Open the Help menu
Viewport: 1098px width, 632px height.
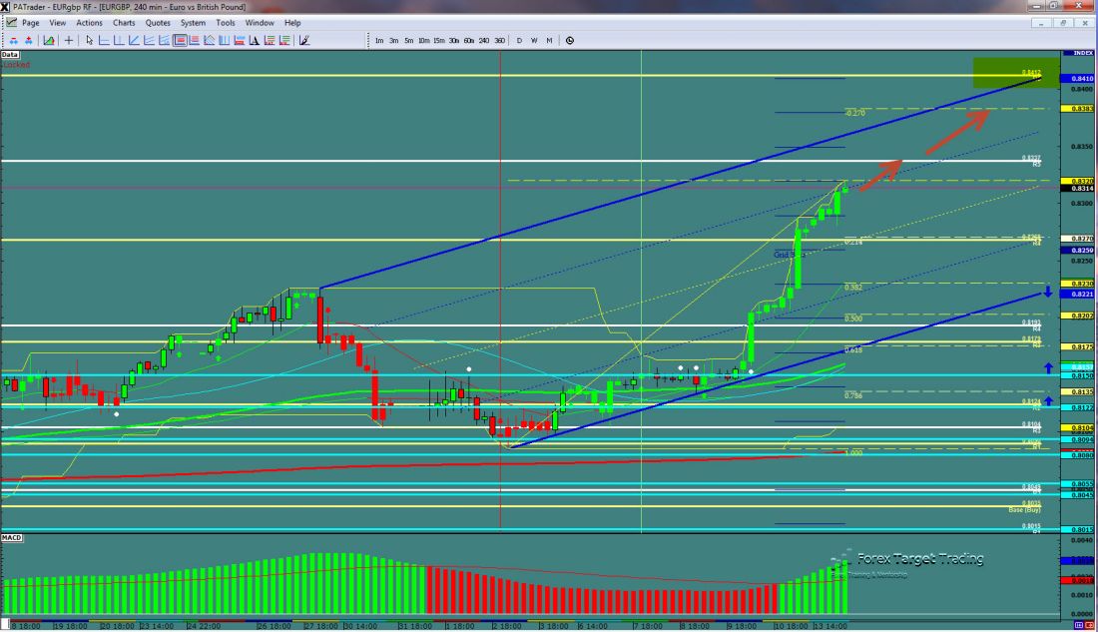point(292,22)
